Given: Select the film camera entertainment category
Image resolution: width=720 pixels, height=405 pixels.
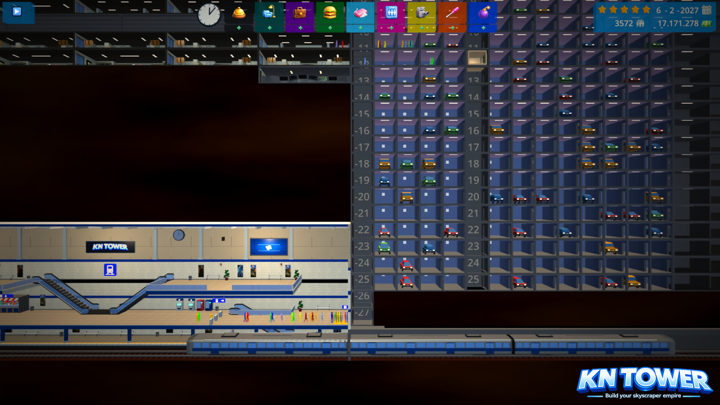Looking at the screenshot, I should coord(421,13).
